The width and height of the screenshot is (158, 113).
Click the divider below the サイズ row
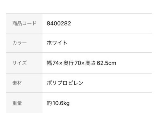pyautogui.click(x=79, y=73)
